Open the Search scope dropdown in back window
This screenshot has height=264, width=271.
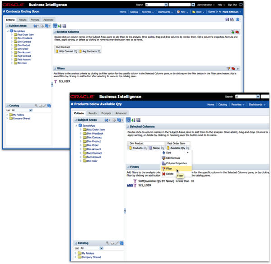coord(166,5)
